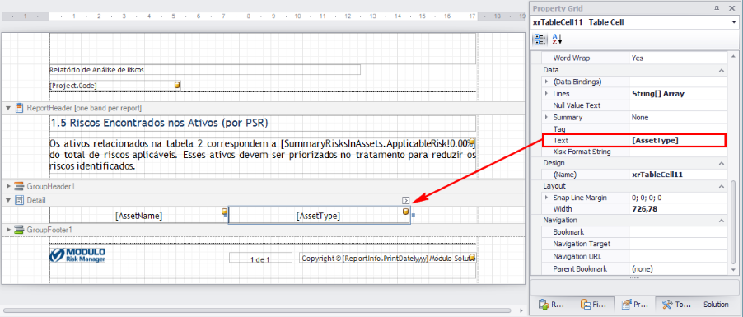The height and width of the screenshot is (317, 743).
Task: Open the Toolbox tab
Action: pos(675,305)
